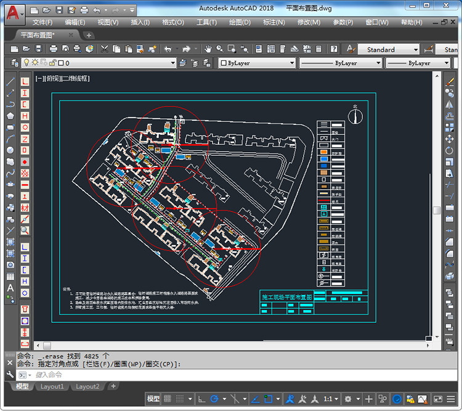This screenshot has height=411, width=462.
Task: Click the Cut scissors icon
Action: pyautogui.click(x=104, y=49)
